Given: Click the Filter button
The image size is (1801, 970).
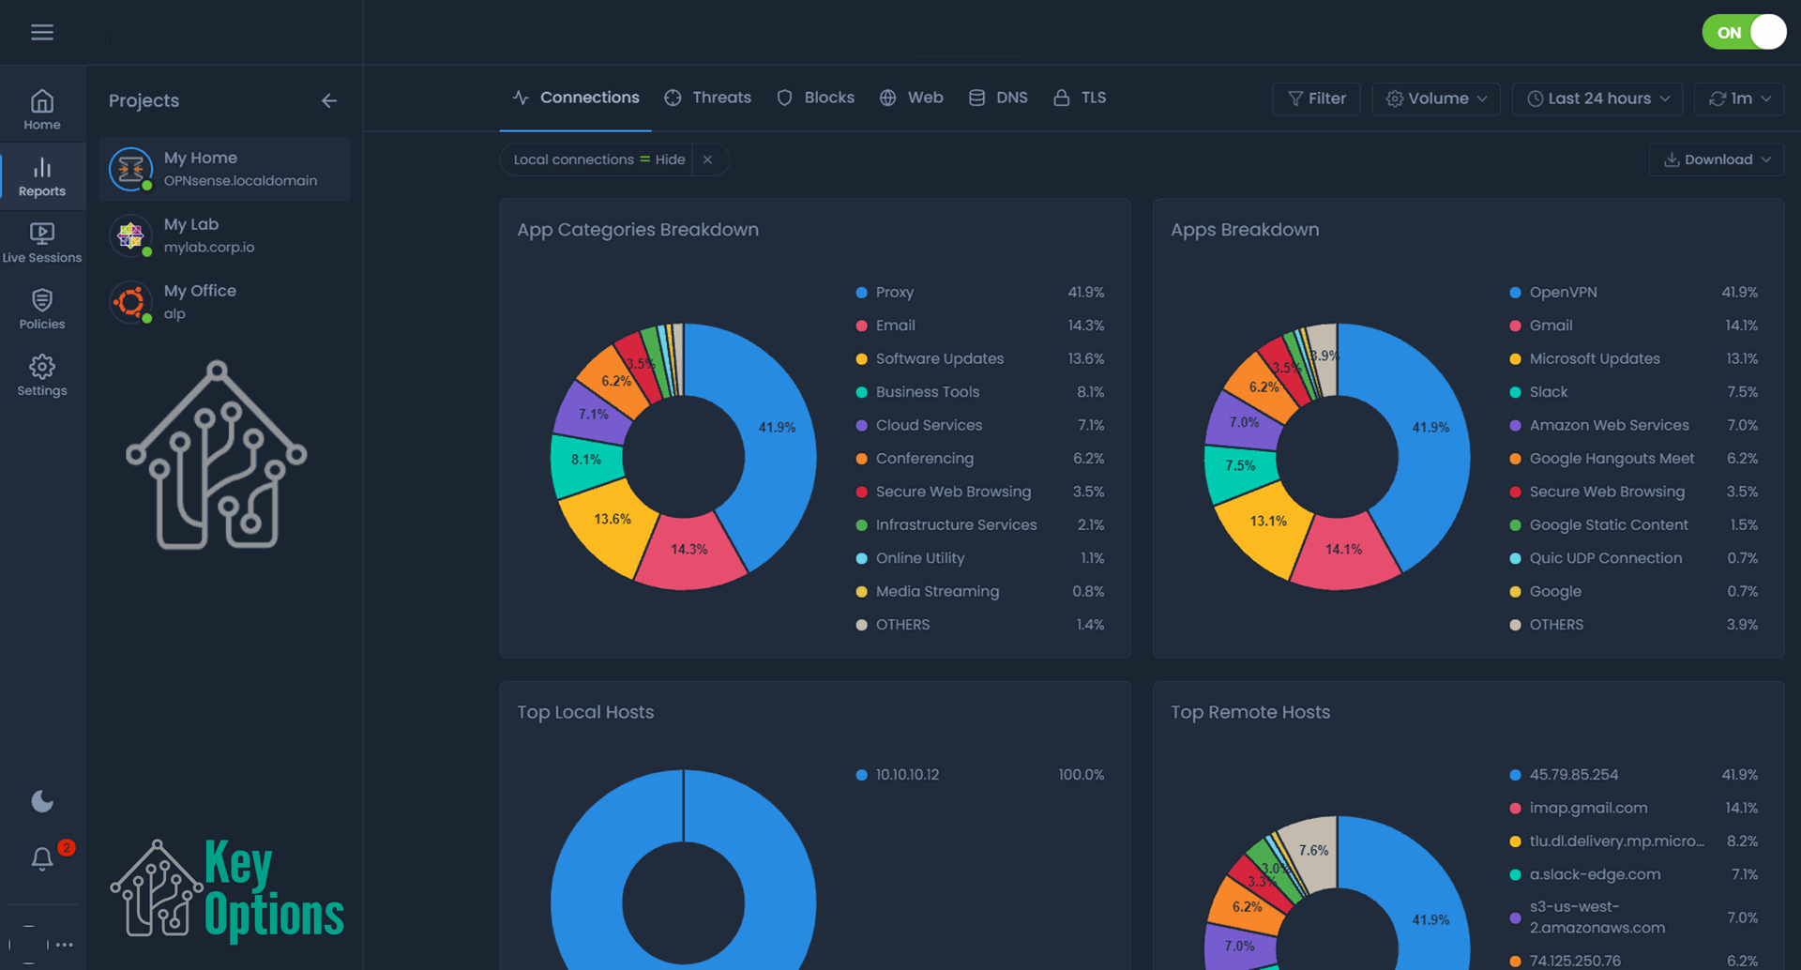Looking at the screenshot, I should pyautogui.click(x=1315, y=99).
